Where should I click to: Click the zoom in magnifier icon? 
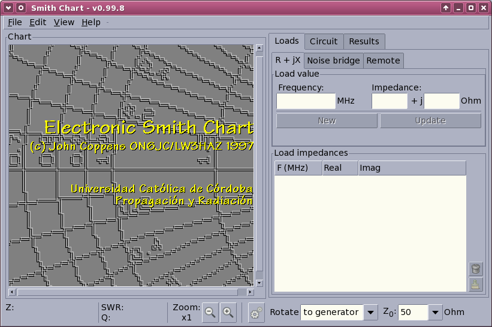pos(228,312)
